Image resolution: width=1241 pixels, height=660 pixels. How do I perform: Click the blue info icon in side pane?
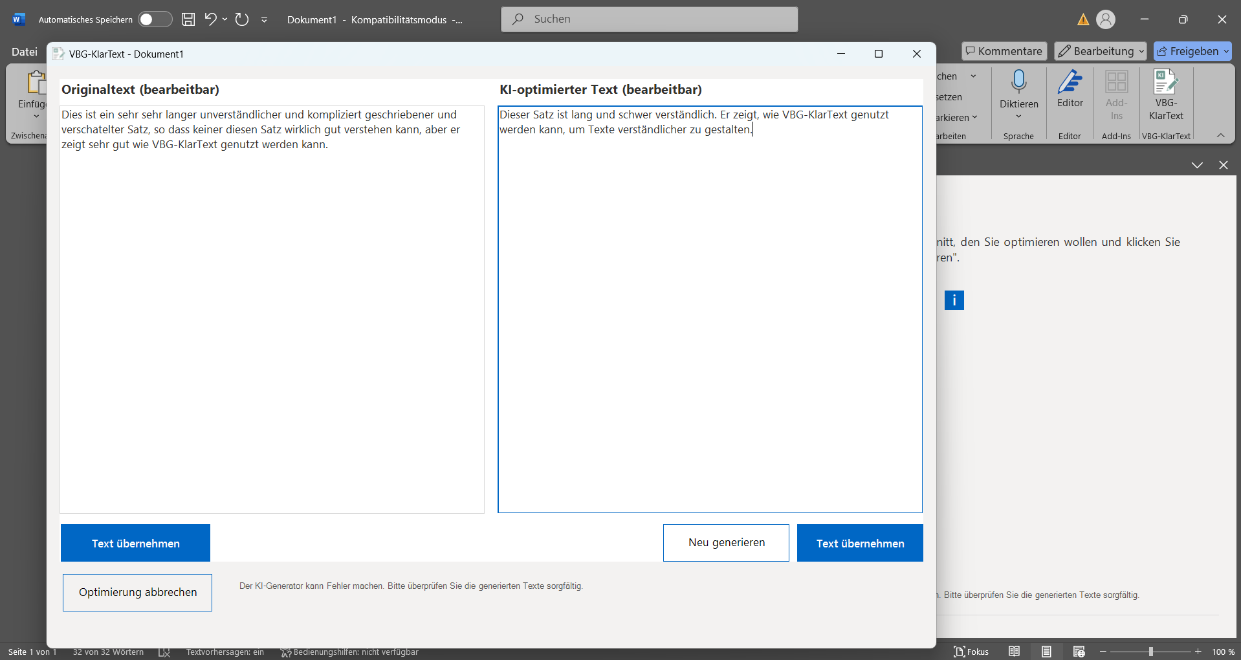954,300
